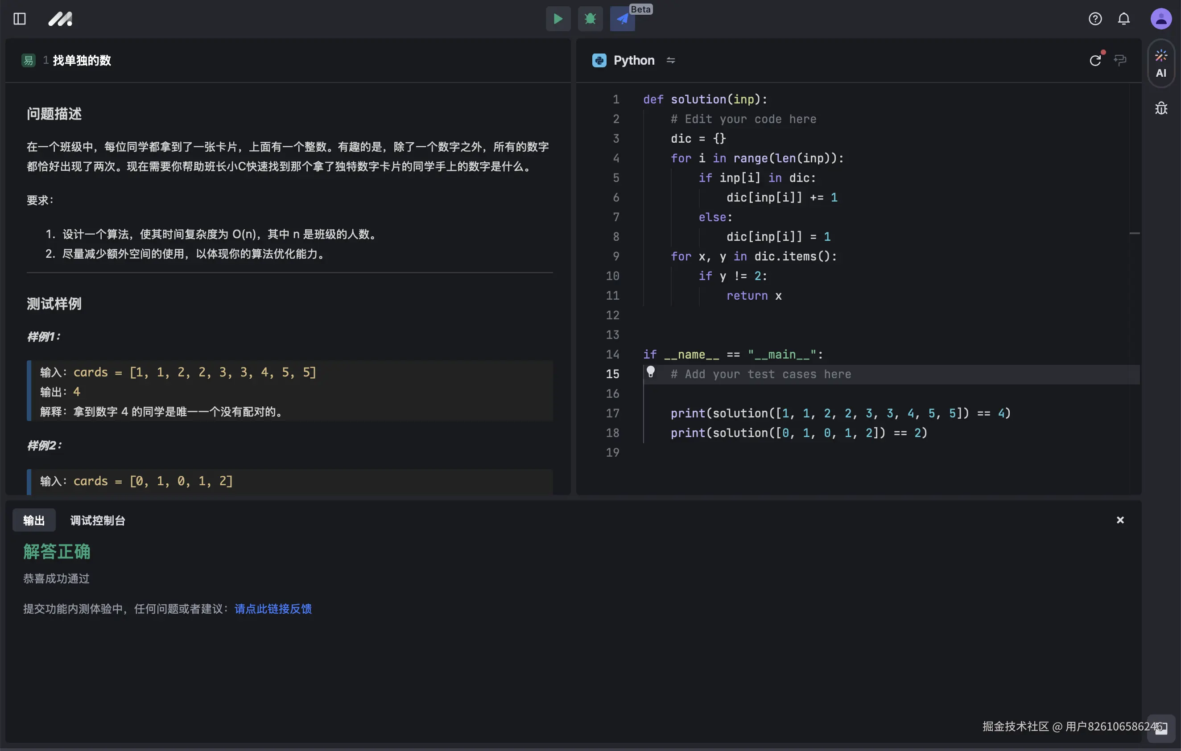Reset code with the refresh icon
The image size is (1181, 751).
coord(1095,60)
